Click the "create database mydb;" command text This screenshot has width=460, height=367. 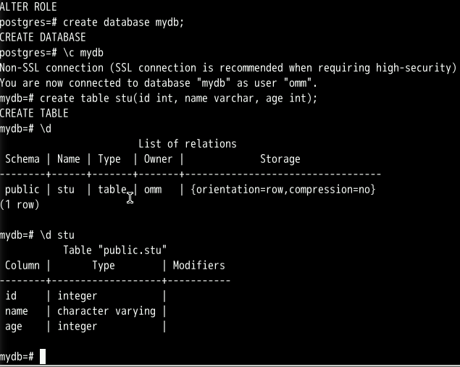(x=123, y=22)
